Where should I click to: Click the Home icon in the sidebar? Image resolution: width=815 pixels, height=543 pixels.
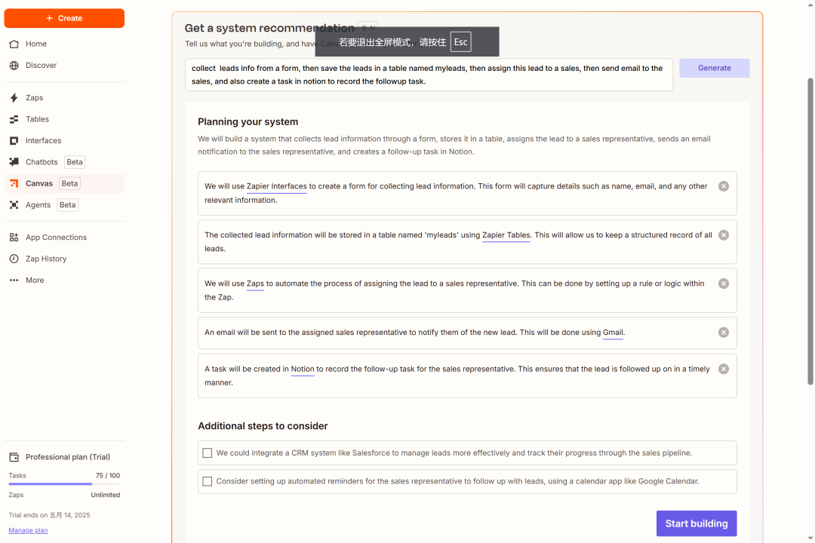(14, 44)
